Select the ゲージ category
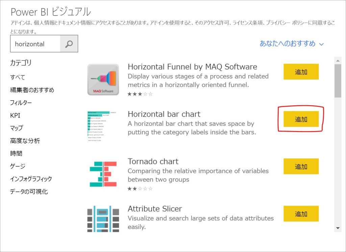The image size is (346, 252). [18, 166]
